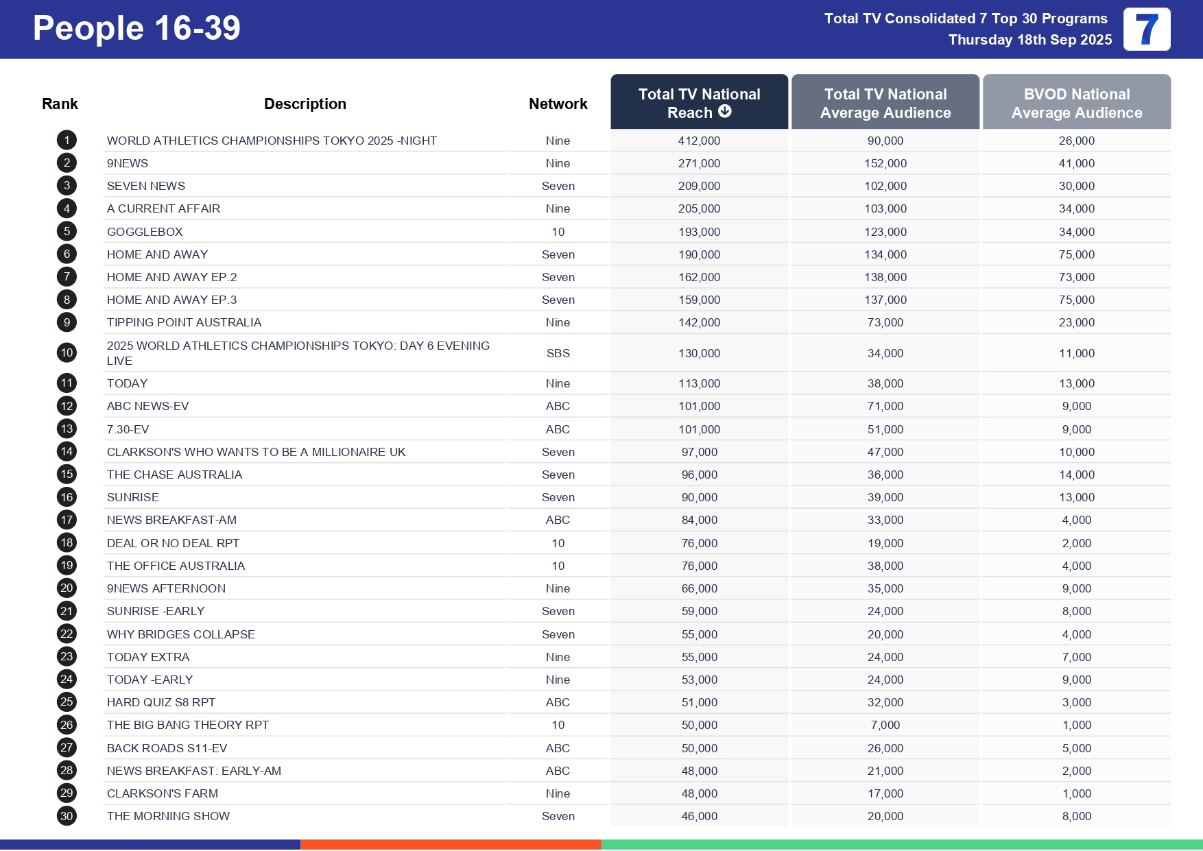Toggle sorting on Total TV National Average Audience column
Screen dimensions: 1203x851
click(x=885, y=101)
